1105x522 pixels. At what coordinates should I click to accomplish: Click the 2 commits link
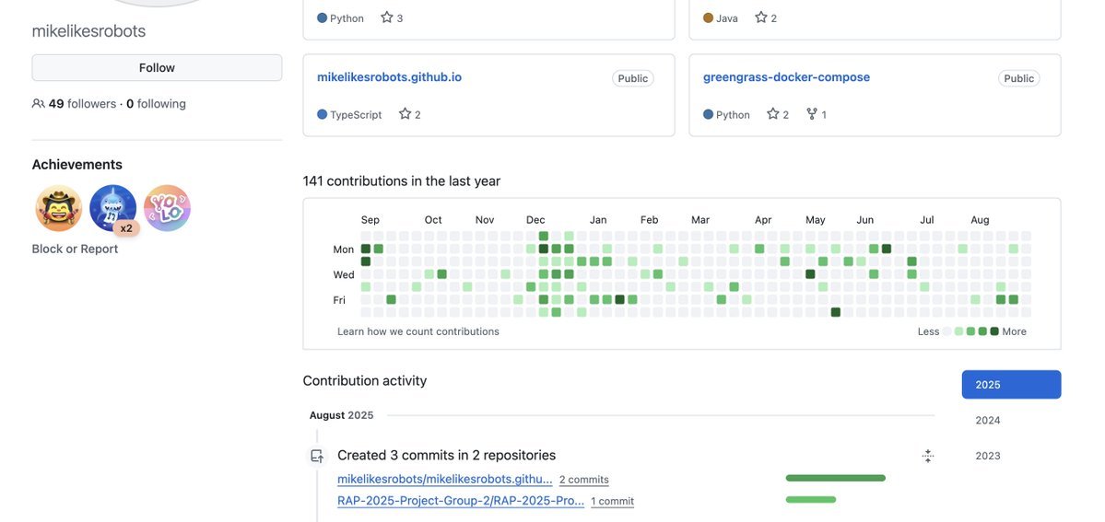(584, 480)
